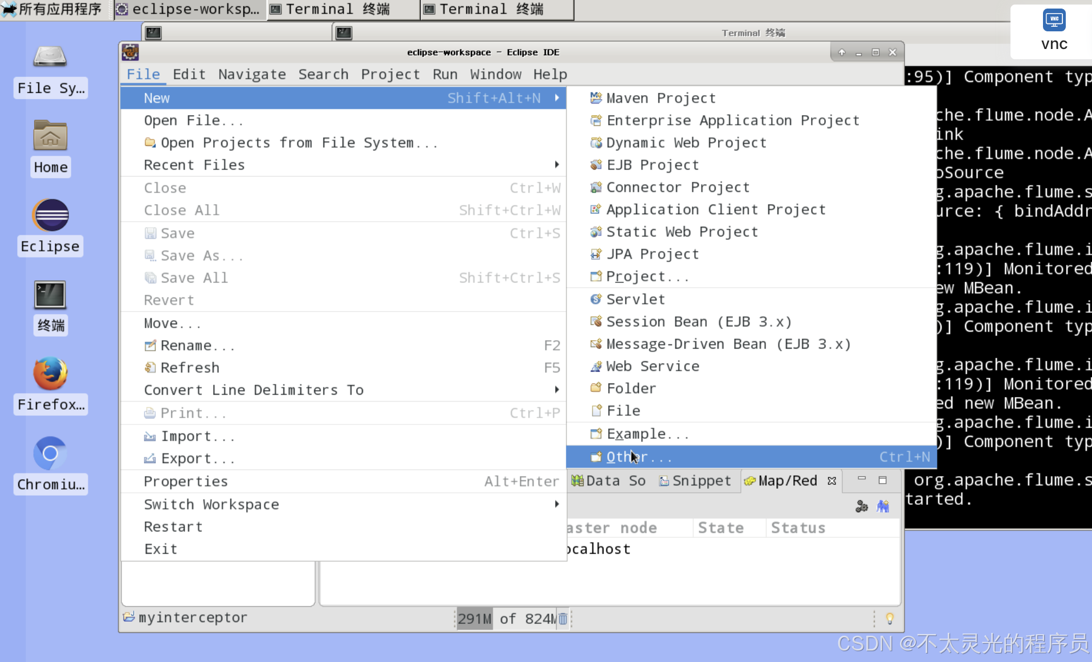Open the Help menu
The width and height of the screenshot is (1092, 662).
(x=550, y=74)
